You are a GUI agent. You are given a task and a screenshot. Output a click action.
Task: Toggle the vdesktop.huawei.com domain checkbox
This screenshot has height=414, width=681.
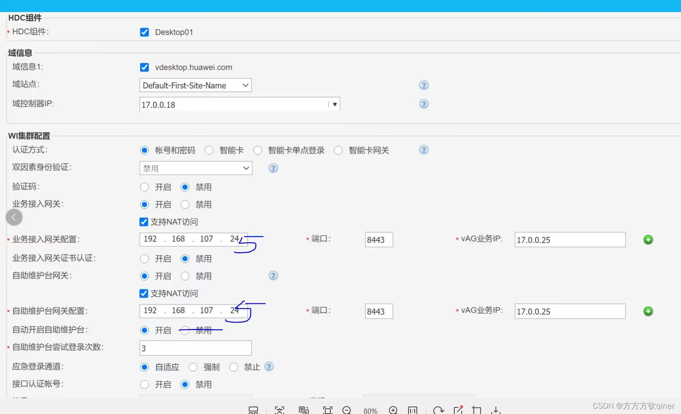(x=144, y=67)
